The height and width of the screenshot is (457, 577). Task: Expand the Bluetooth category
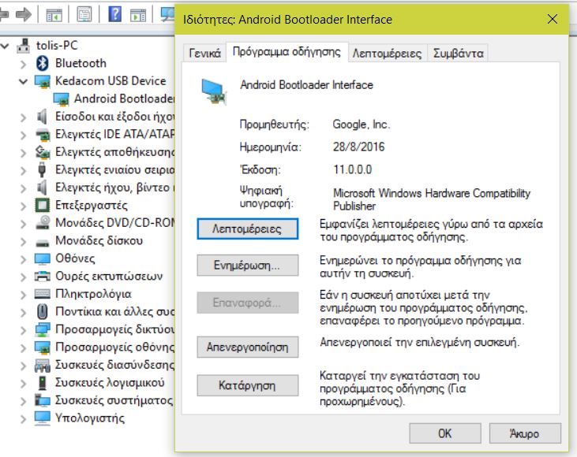coord(23,65)
